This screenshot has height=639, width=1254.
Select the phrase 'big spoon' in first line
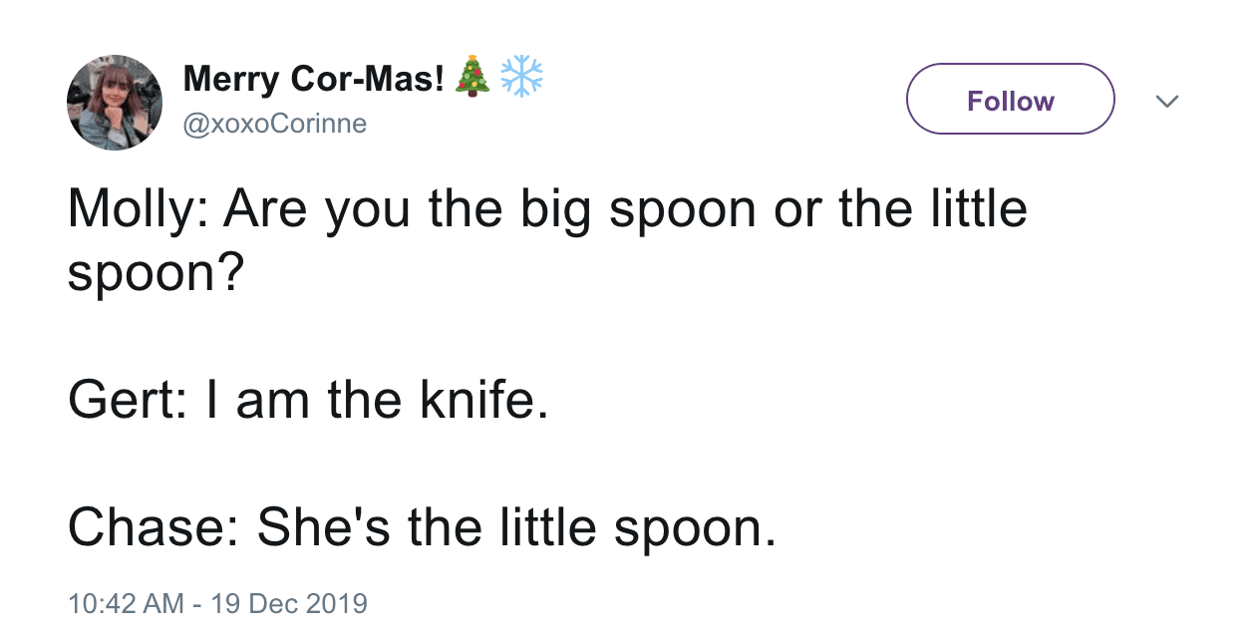(x=625, y=210)
